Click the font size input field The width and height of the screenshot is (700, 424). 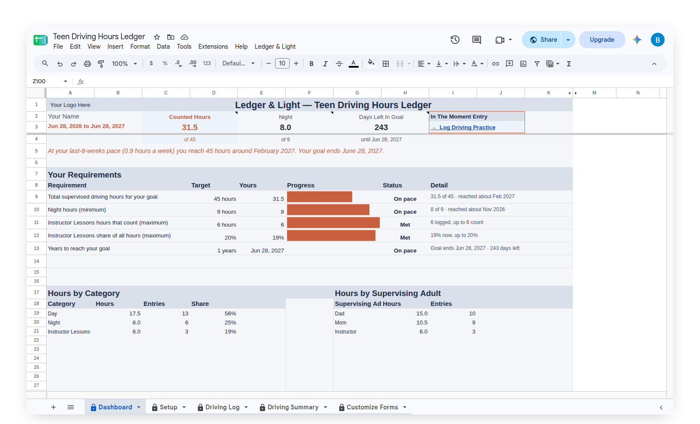tap(282, 63)
